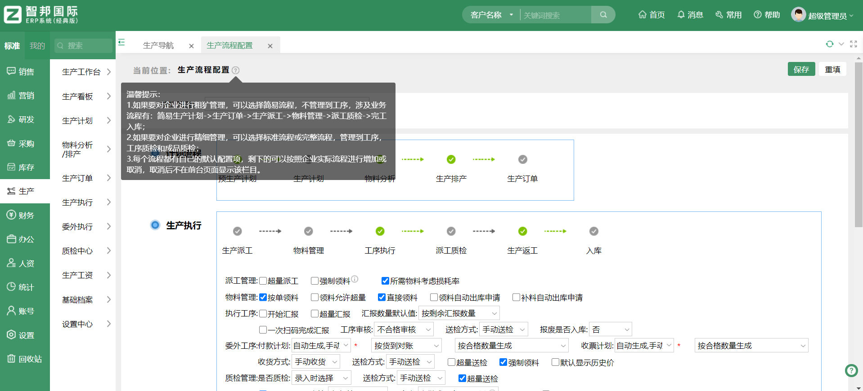The height and width of the screenshot is (391, 863).
Task: Open the 财务 finance module
Action: tap(21, 215)
